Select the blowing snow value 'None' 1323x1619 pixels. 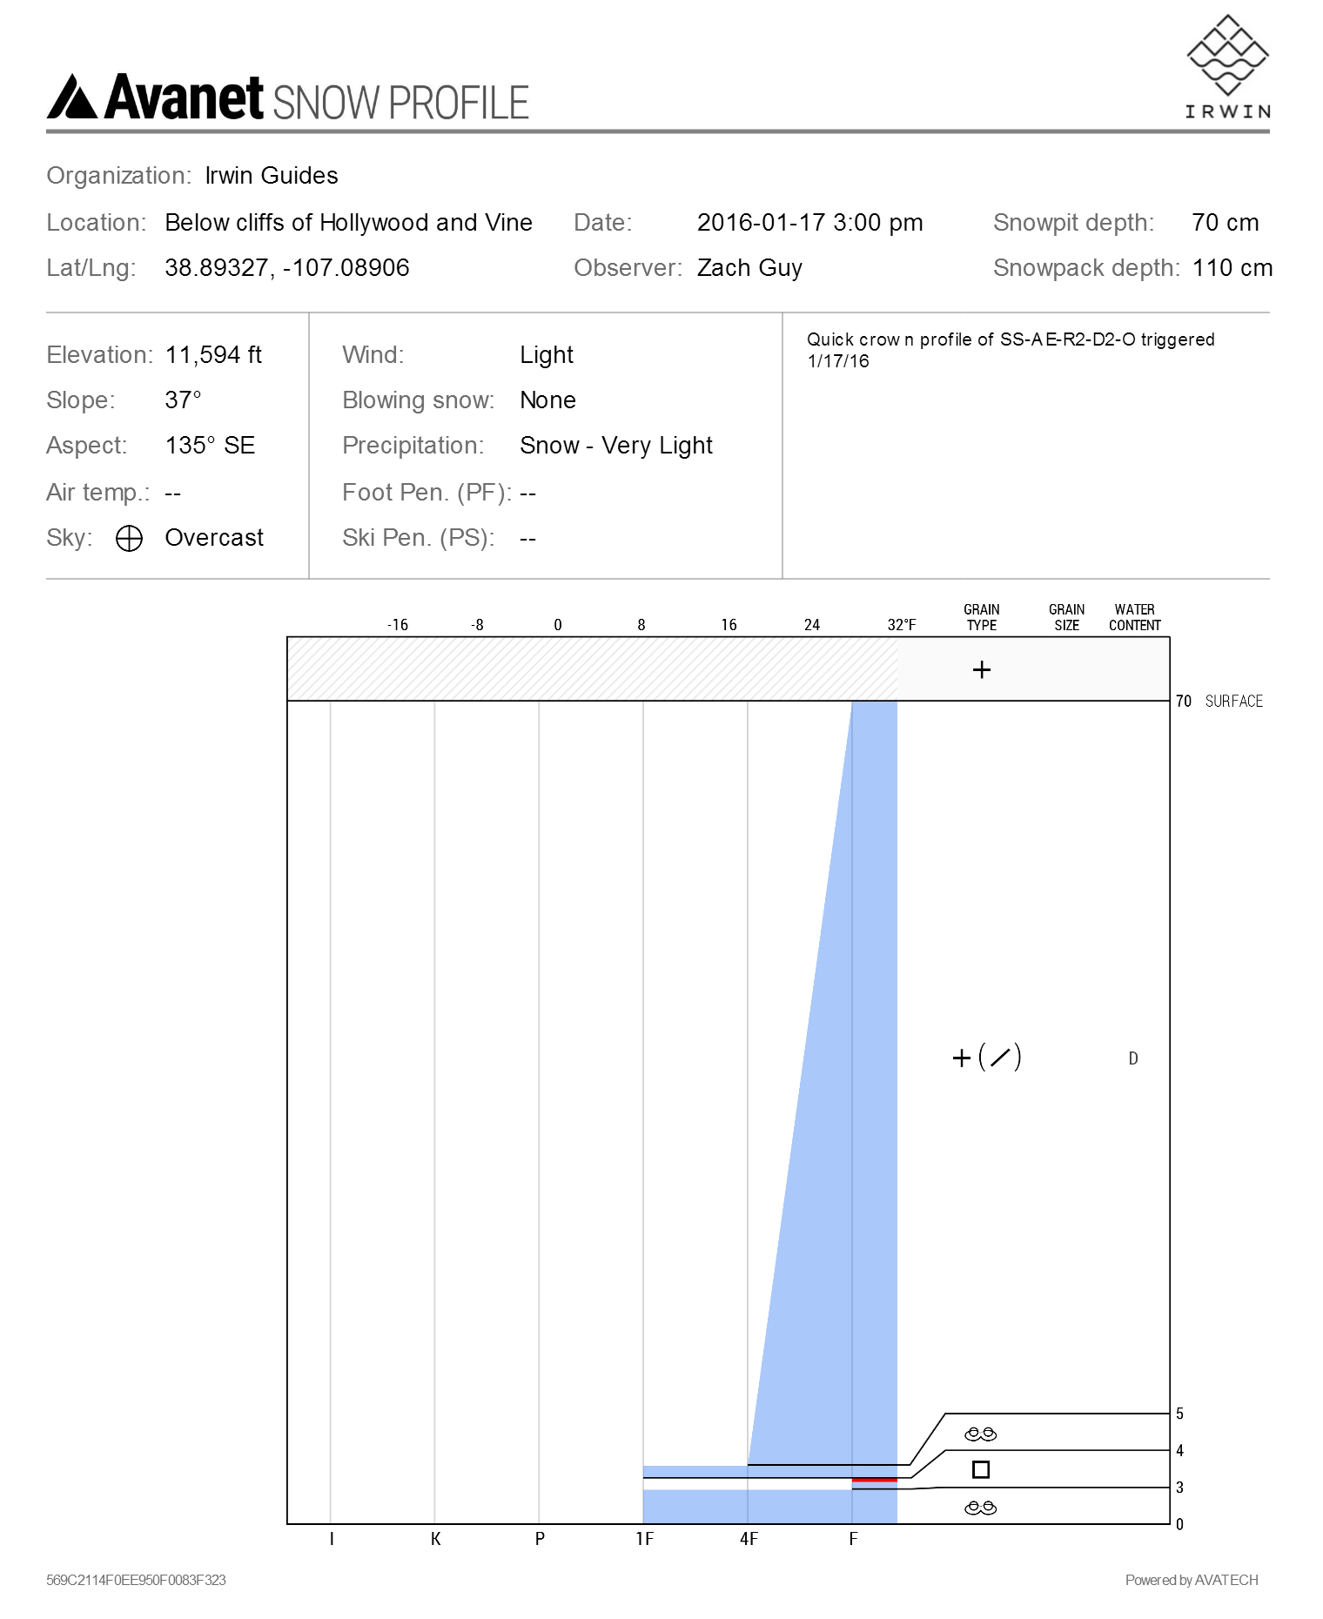click(x=547, y=400)
